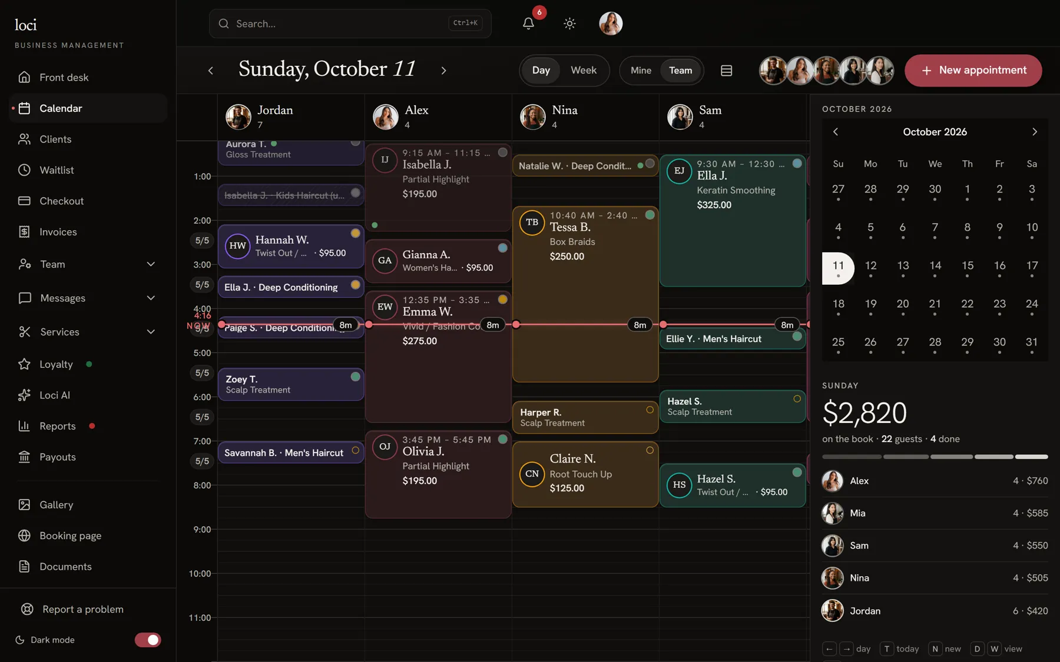Toggle status dot on Olivia J. appointment
Screen dimensions: 1060x662
click(x=502, y=439)
